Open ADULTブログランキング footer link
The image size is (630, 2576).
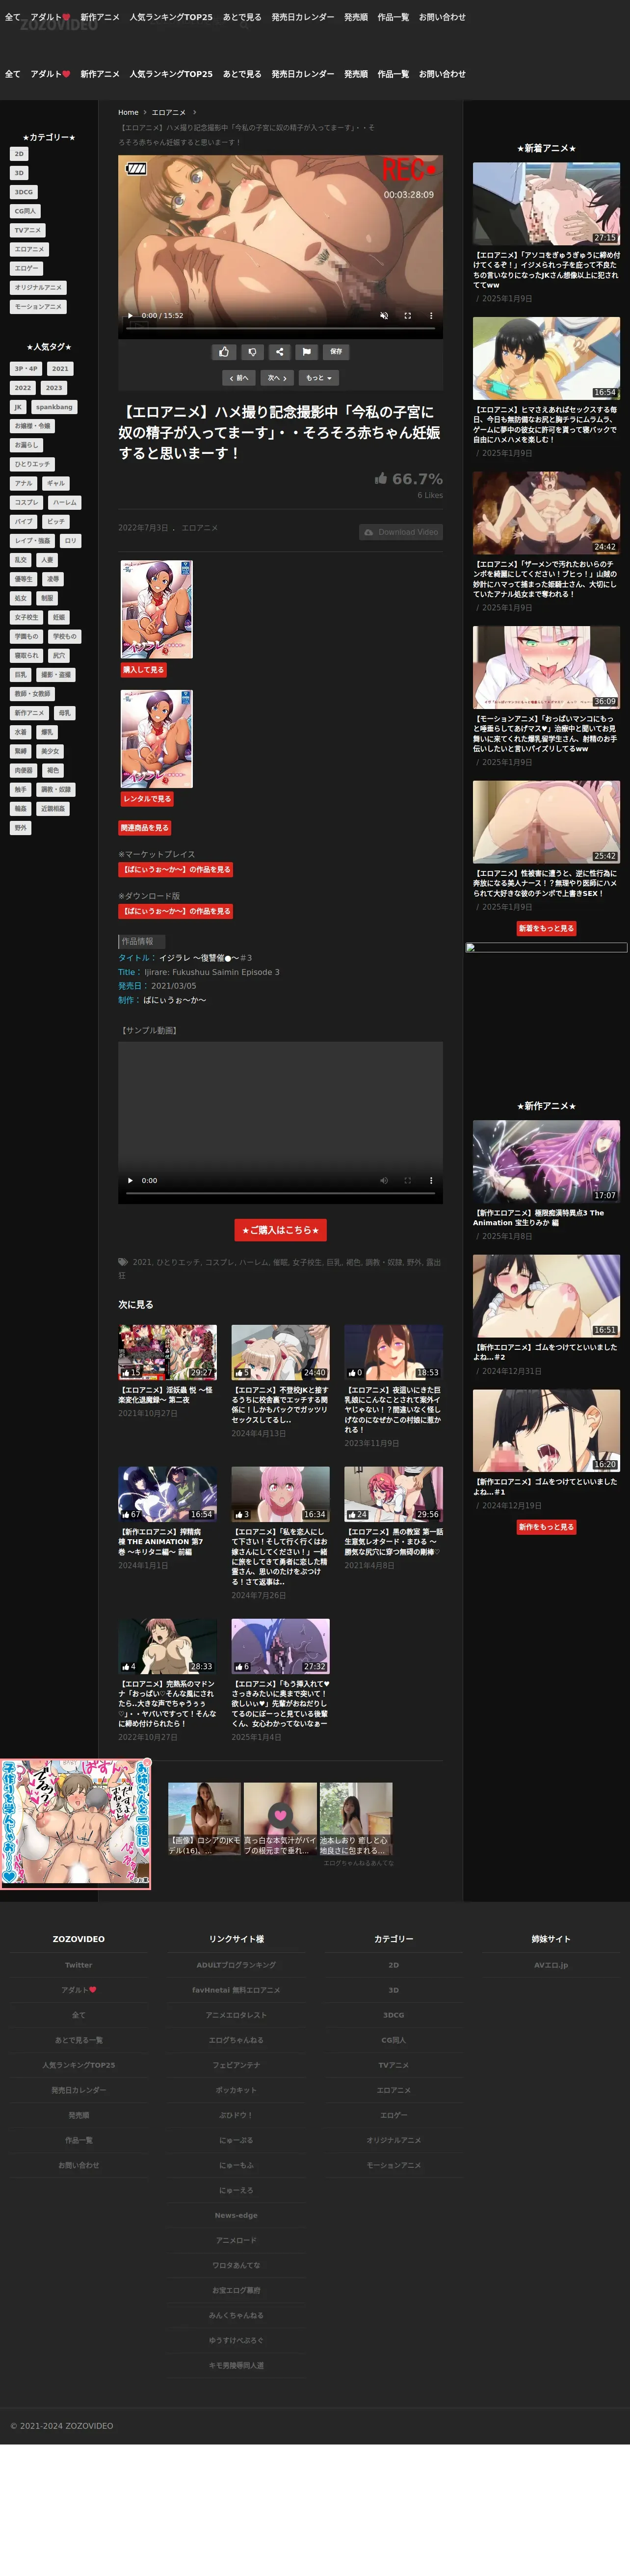(x=236, y=1965)
